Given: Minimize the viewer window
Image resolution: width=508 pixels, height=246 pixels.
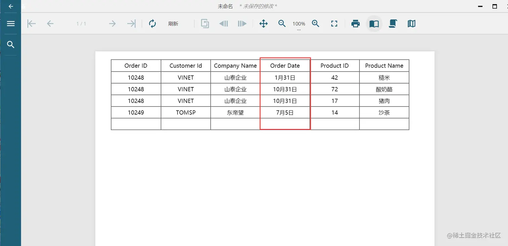Looking at the screenshot, I should [x=480, y=6].
